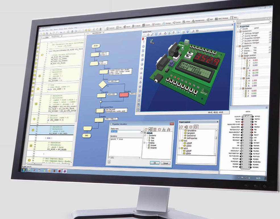Collapse the Constants node in Globals tree
Image resolution: width=280 pixels, height=219 pixels.
click(145, 136)
